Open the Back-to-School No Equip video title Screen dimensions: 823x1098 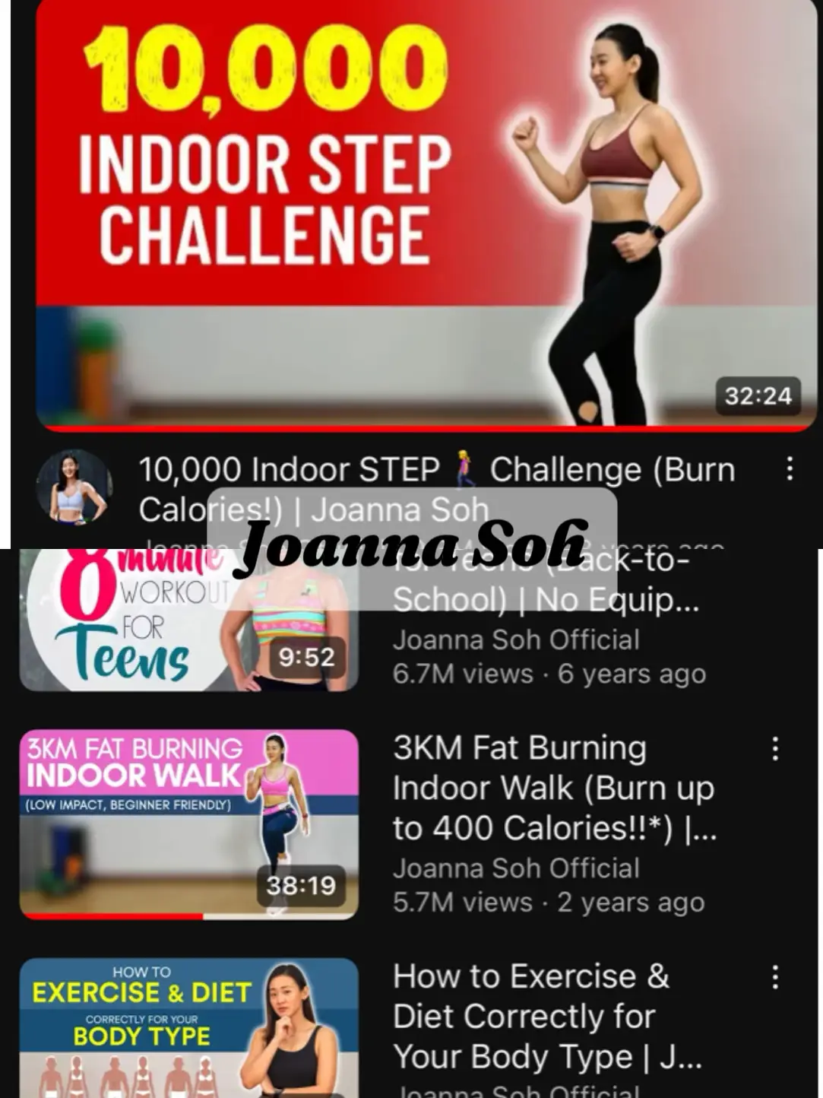546,582
